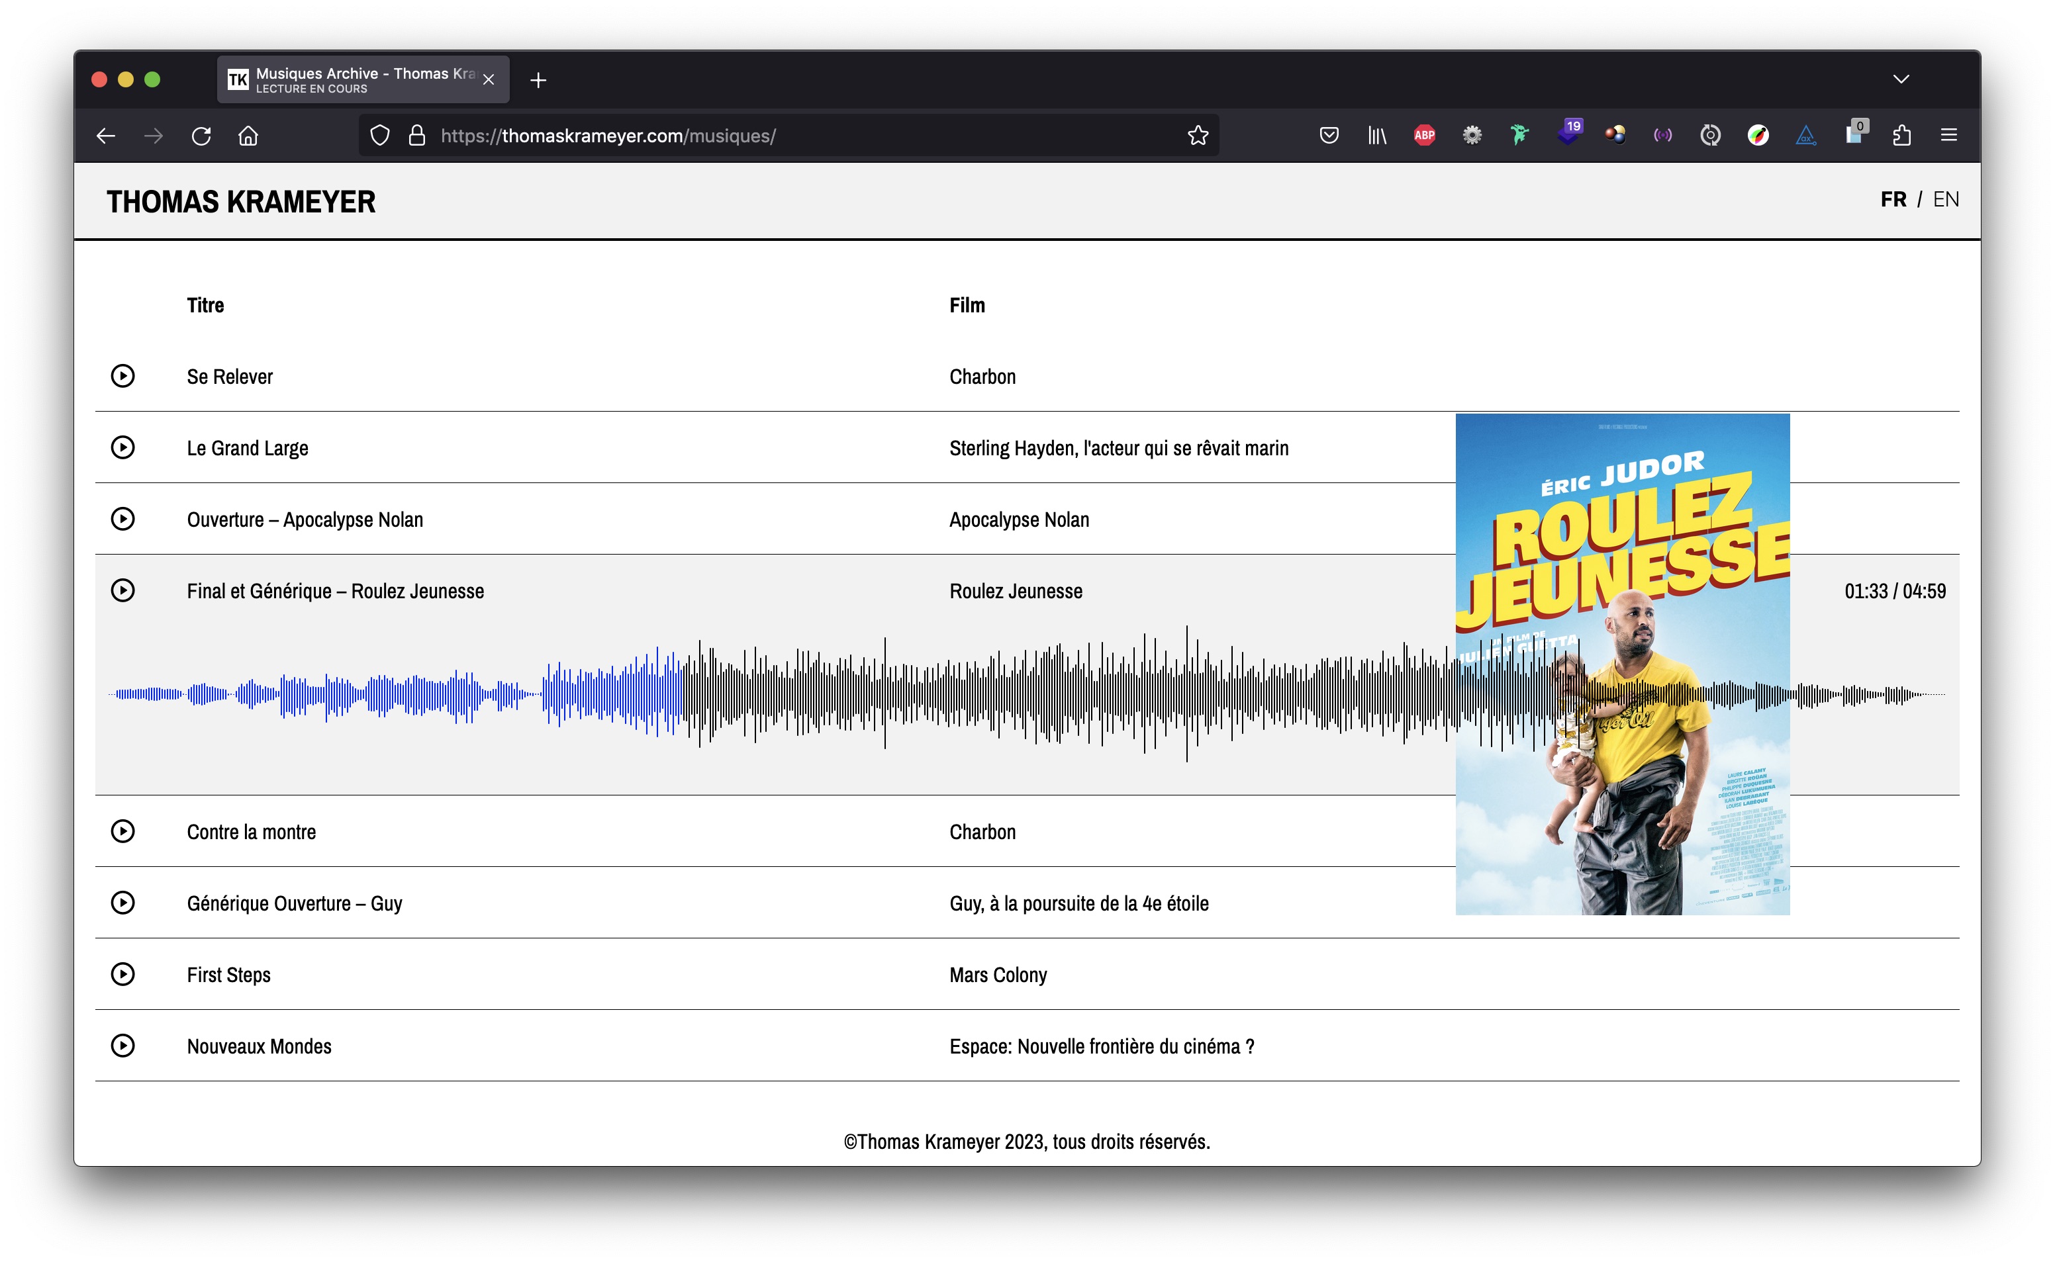Open the purple broadcast extension icon
The width and height of the screenshot is (2055, 1264).
point(1663,136)
